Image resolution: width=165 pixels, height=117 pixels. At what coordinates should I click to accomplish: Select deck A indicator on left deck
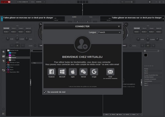[x=2, y=19]
